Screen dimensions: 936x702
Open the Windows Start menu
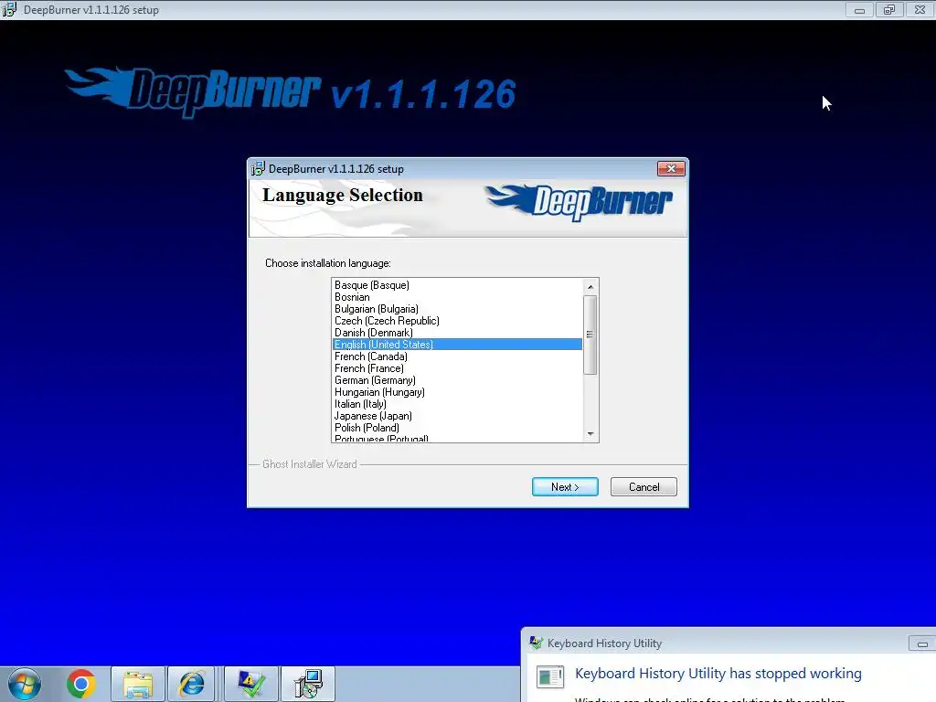[25, 684]
